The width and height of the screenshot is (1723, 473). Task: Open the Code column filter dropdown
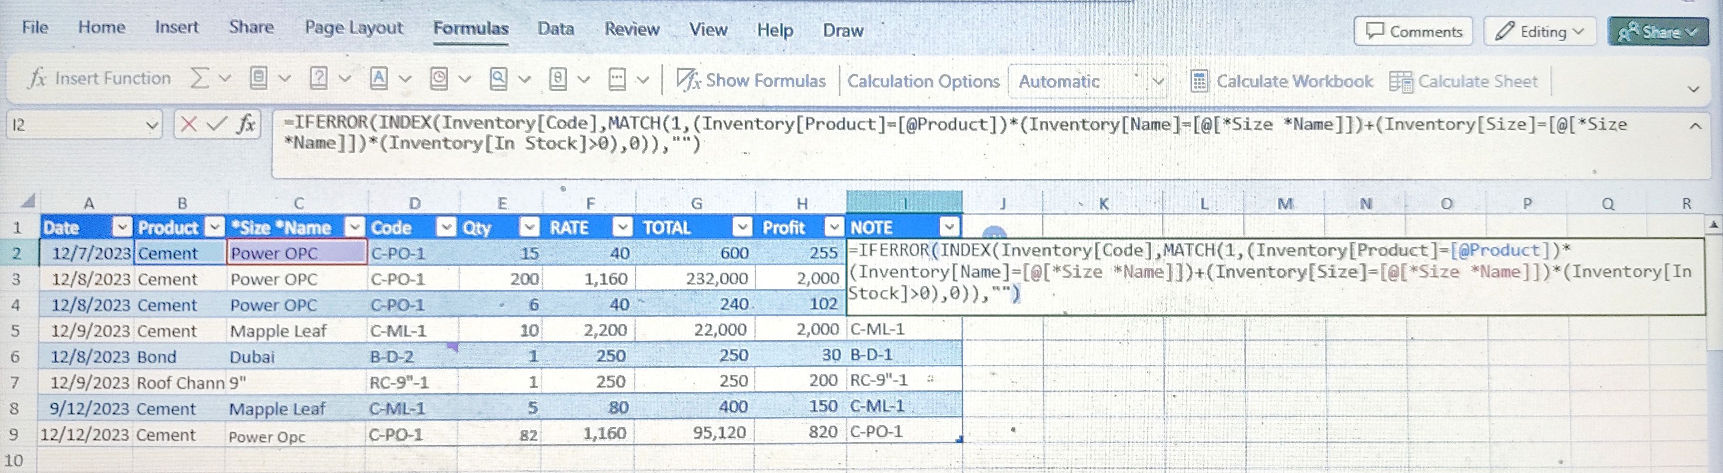pos(446,227)
